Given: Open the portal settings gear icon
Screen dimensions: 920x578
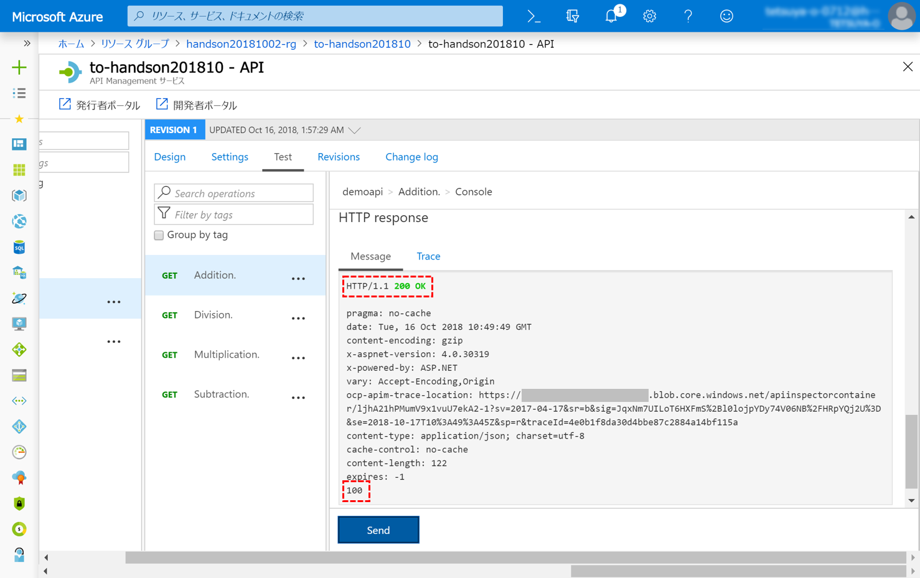Looking at the screenshot, I should (x=649, y=16).
